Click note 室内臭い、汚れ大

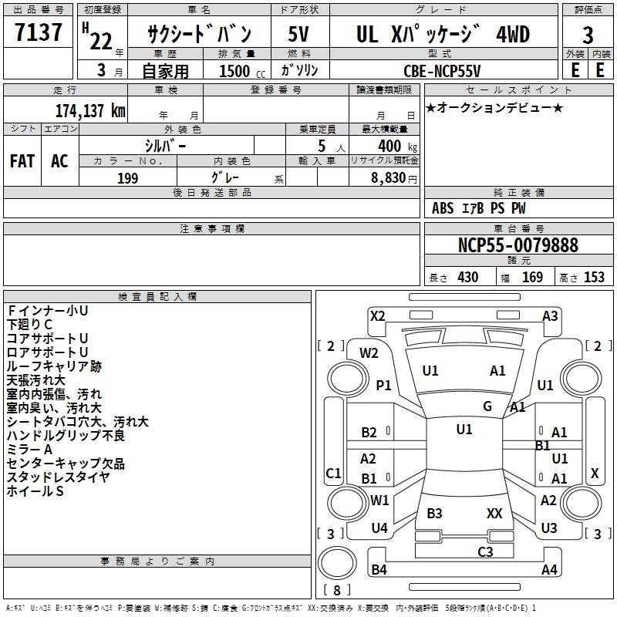(x=54, y=408)
